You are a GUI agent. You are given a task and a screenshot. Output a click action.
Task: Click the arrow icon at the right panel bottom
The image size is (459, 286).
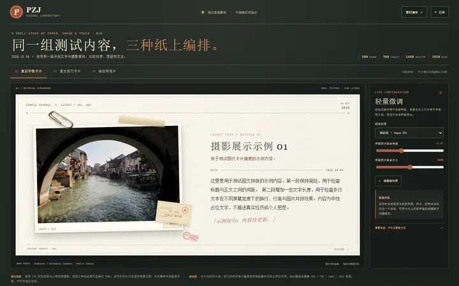[x=442, y=228]
